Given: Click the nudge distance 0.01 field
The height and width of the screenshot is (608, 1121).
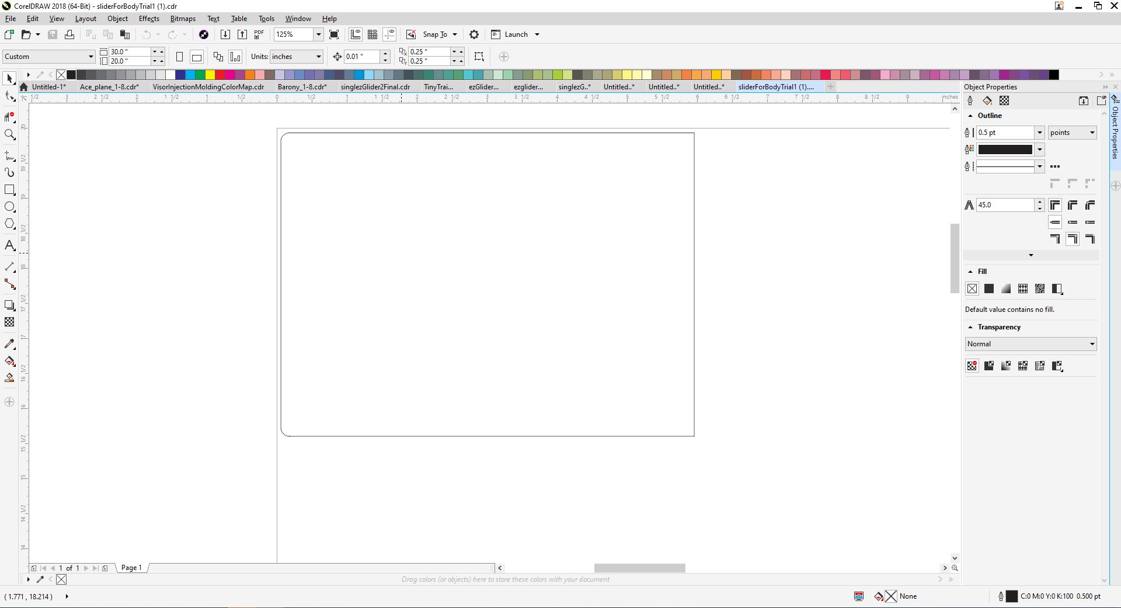Looking at the screenshot, I should click(363, 57).
